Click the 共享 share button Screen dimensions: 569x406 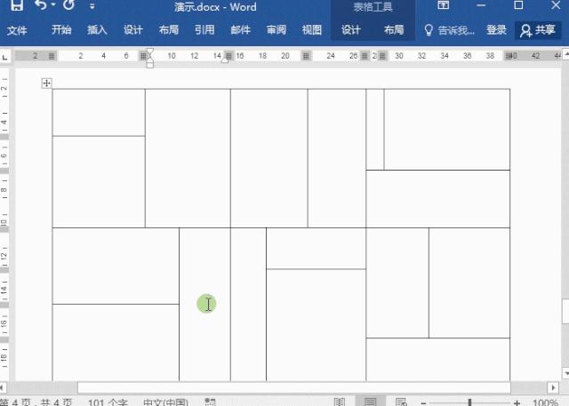tap(538, 30)
